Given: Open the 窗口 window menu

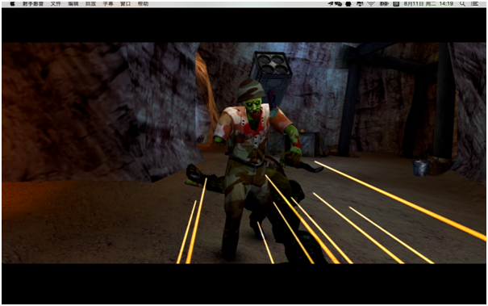Looking at the screenshot, I should tap(125, 4).
